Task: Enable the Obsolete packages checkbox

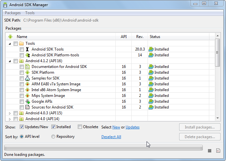Action: 80,127
